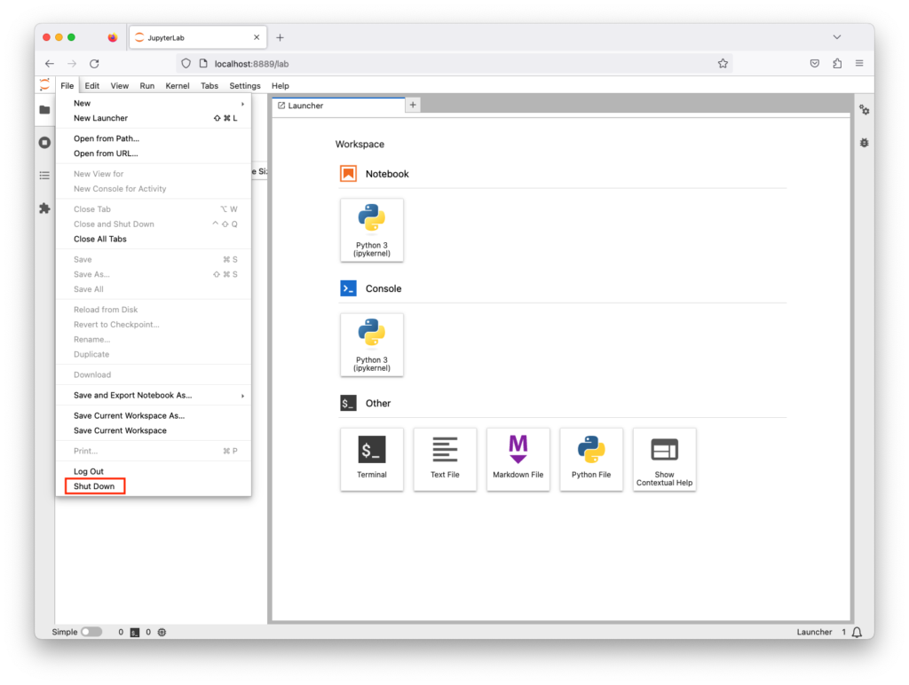Viewport: 909px width, 685px height.
Task: Add a new launcher tab with plus button
Action: pyautogui.click(x=413, y=105)
